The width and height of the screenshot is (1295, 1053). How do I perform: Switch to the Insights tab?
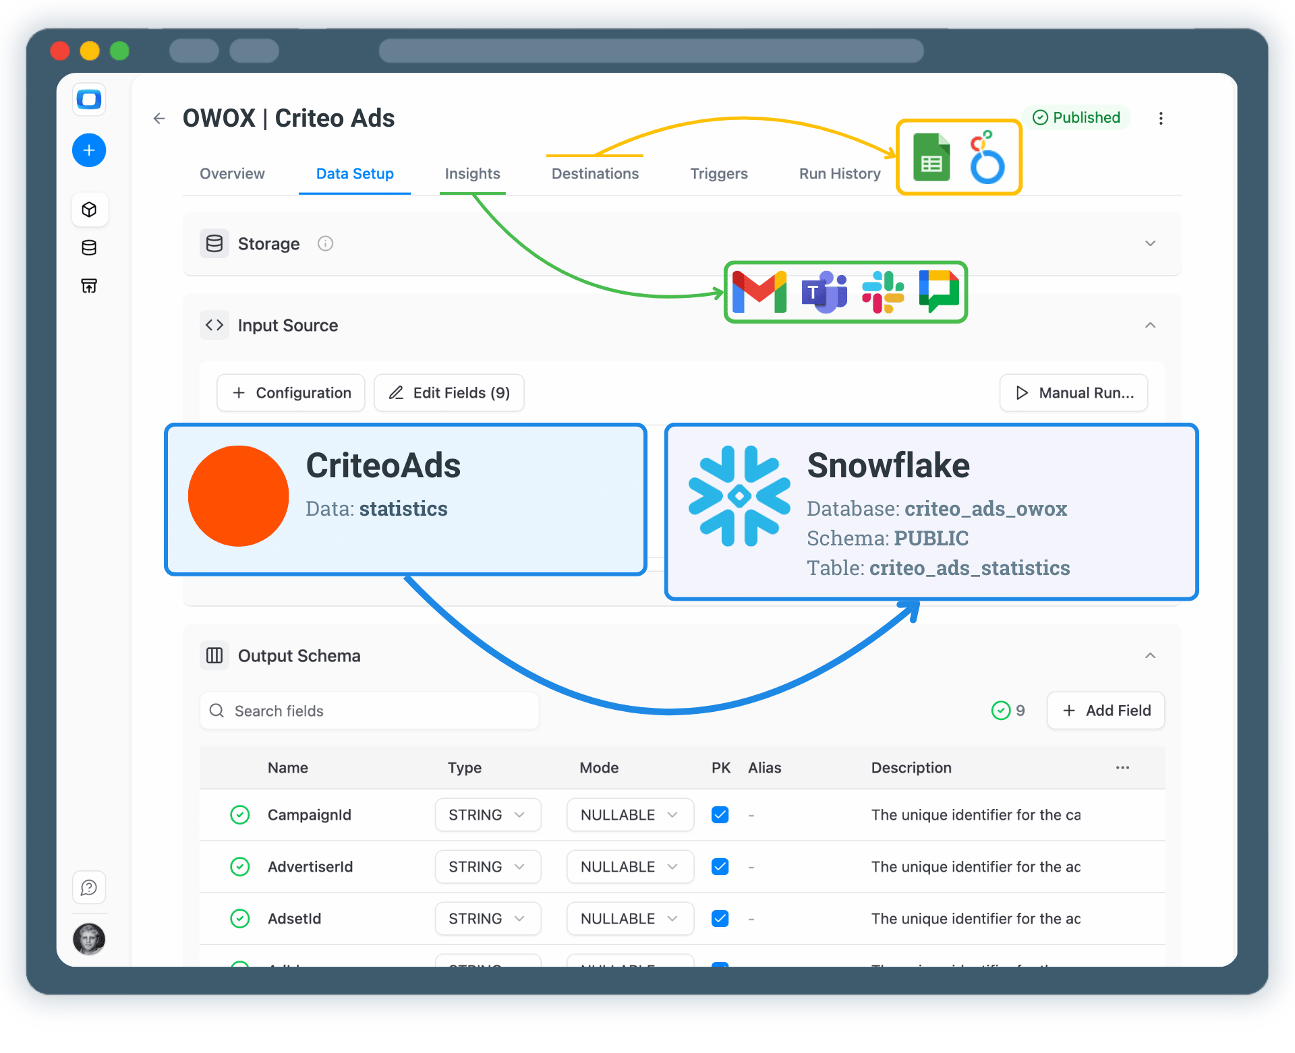click(x=471, y=173)
